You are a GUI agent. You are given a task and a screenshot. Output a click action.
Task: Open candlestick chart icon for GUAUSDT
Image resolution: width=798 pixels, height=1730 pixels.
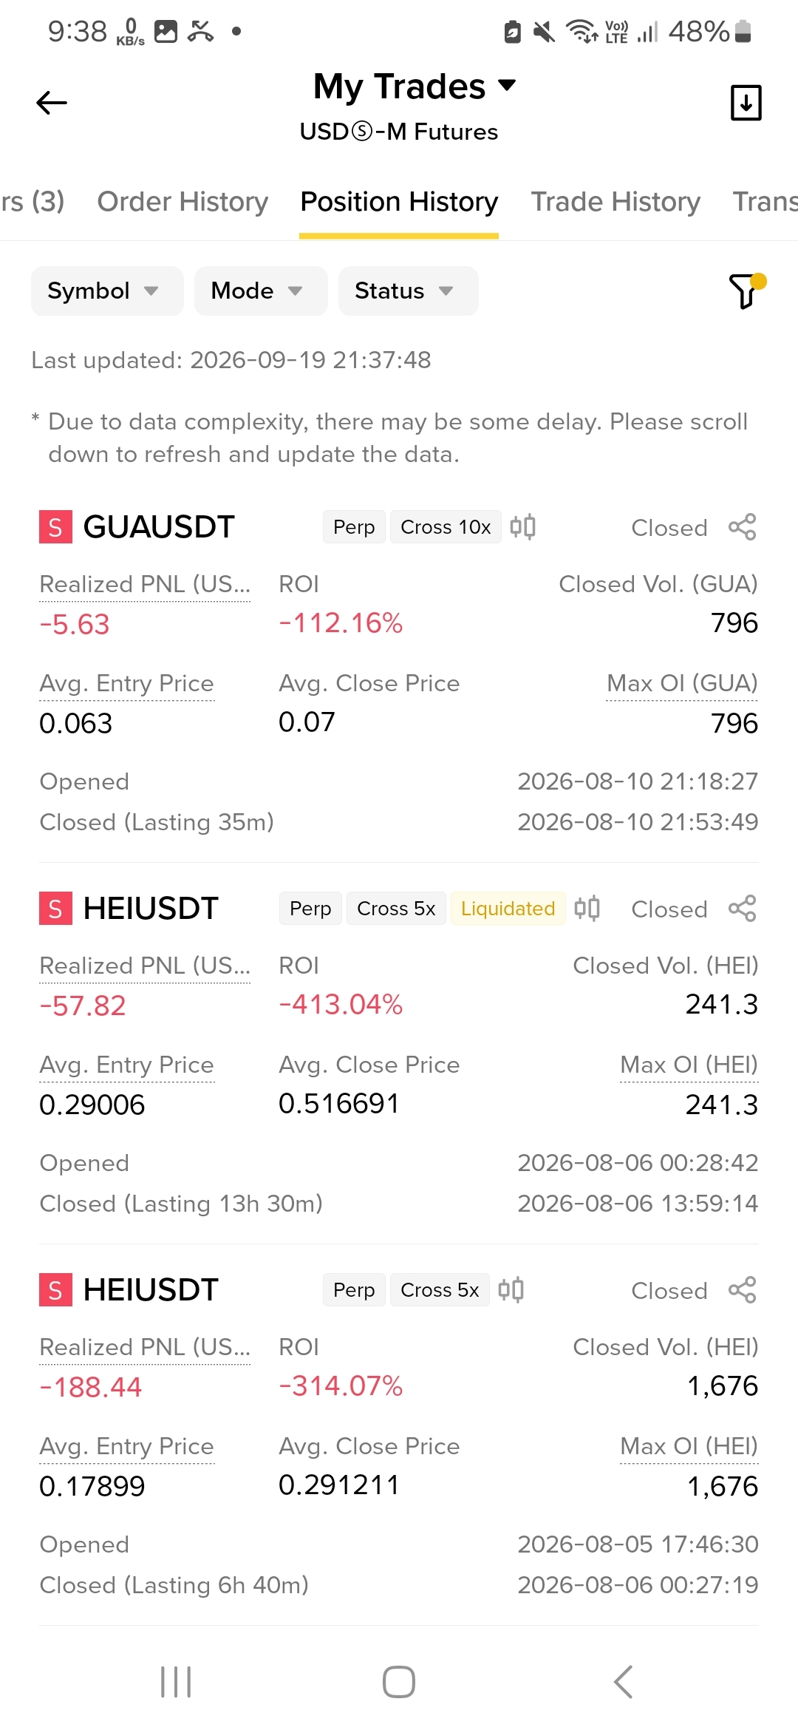point(522,527)
